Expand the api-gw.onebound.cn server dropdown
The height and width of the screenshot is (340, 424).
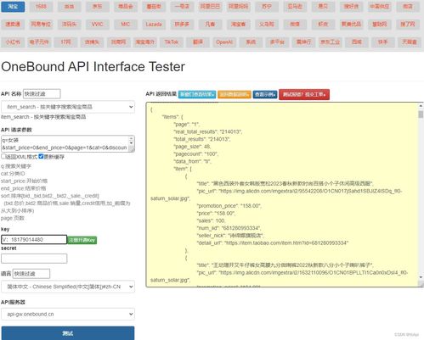(x=68, y=314)
